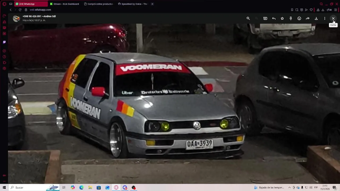Open the third red sidebar icon
Screen dimensions: 340x191
tap(4, 28)
